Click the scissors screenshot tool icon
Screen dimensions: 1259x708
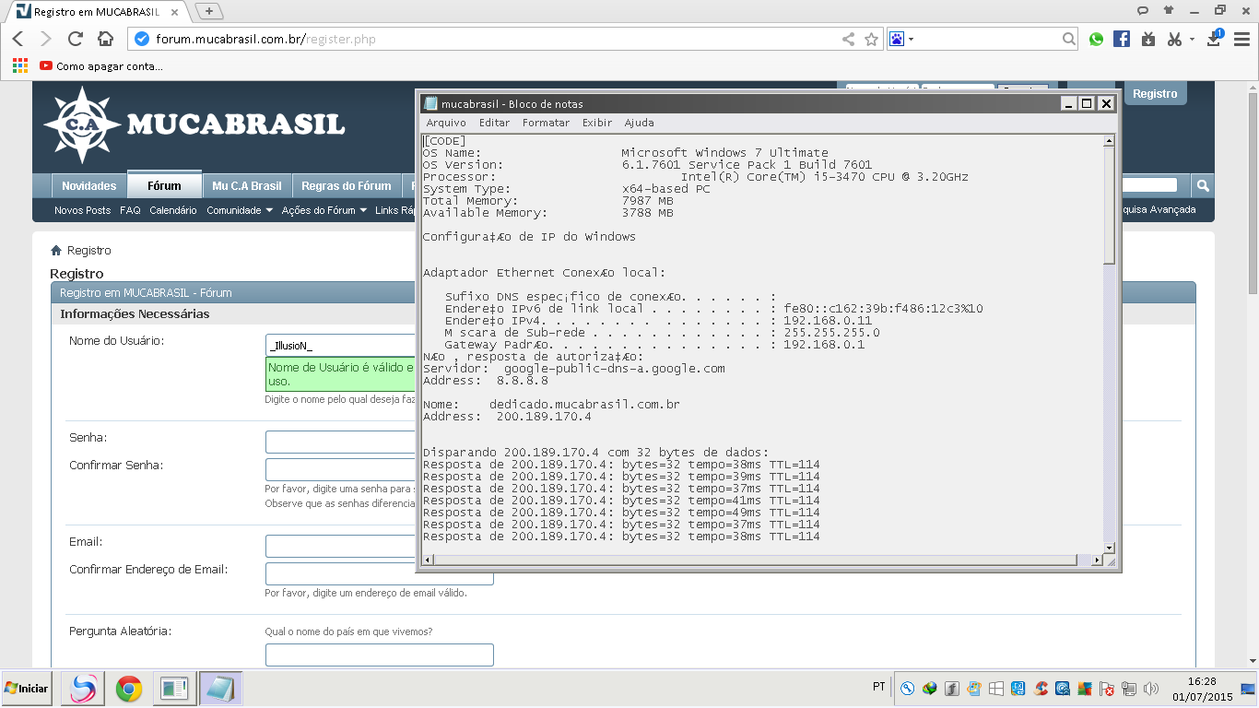click(1174, 39)
